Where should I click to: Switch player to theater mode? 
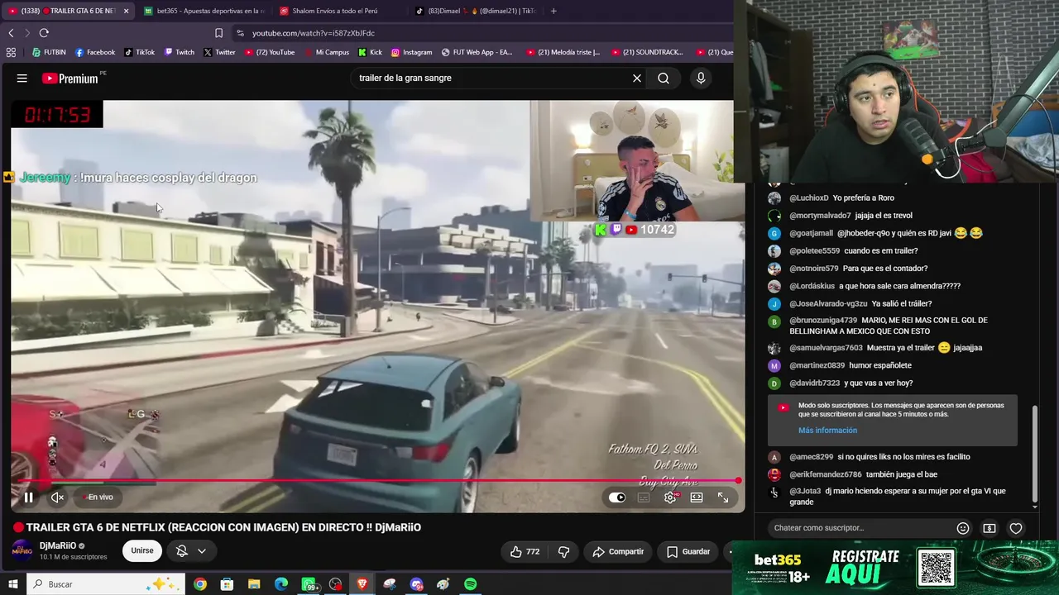[x=697, y=497]
